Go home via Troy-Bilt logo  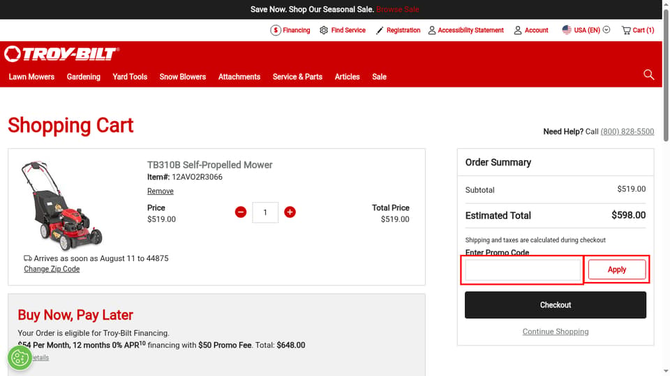[61, 54]
